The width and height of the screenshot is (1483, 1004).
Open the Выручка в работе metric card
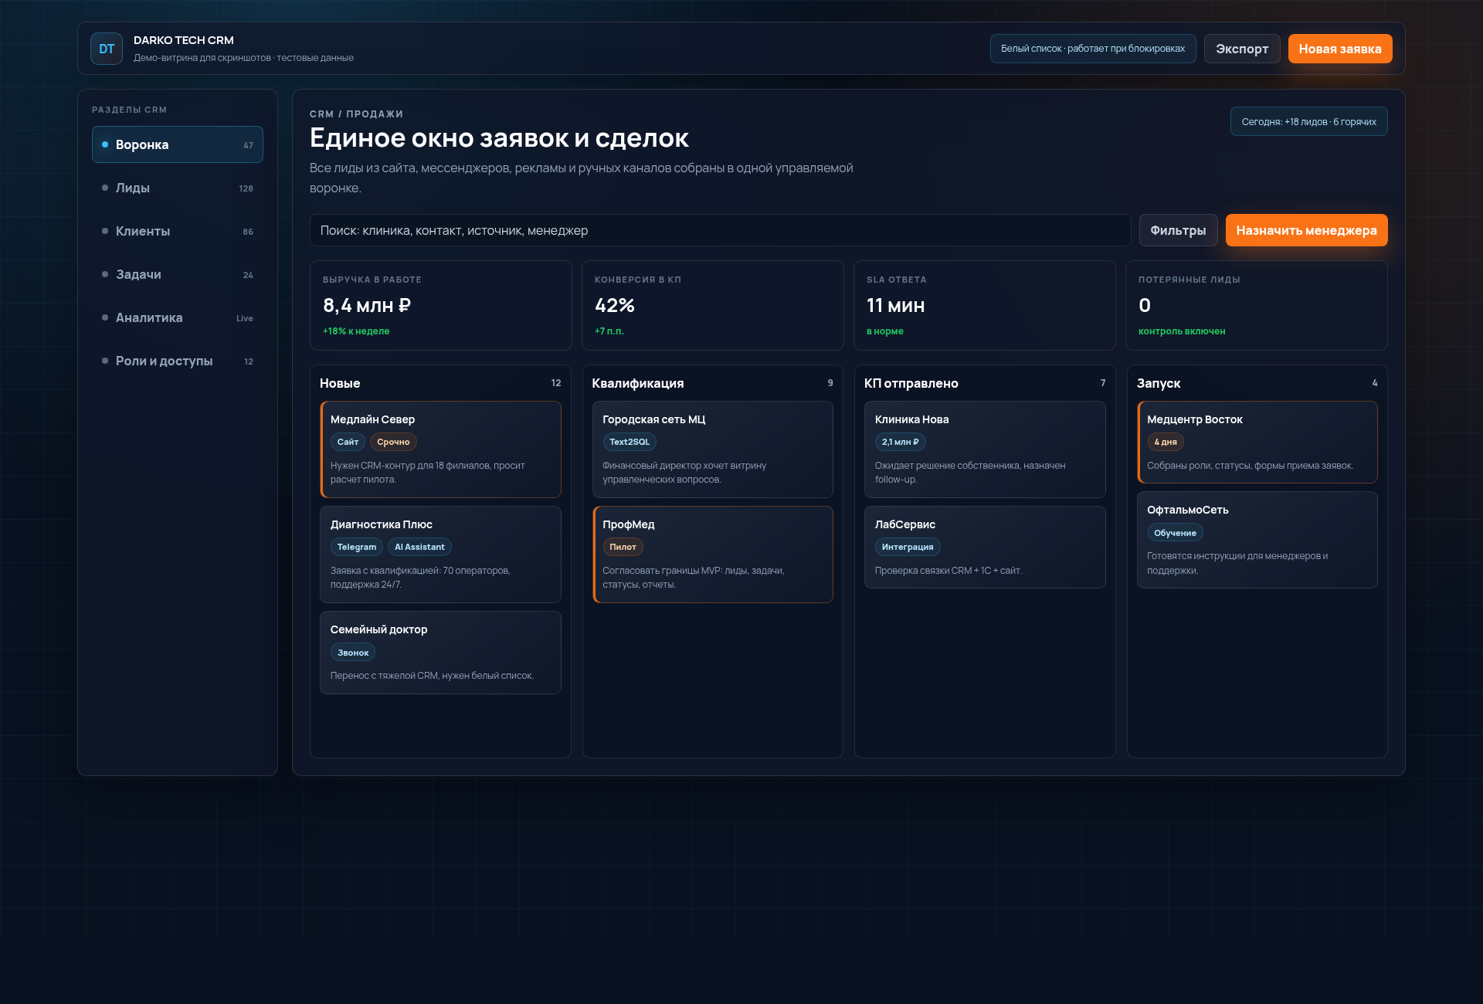pos(440,305)
